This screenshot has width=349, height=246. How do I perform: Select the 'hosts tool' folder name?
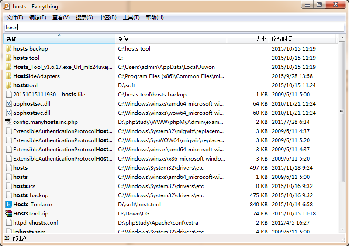[26, 58]
